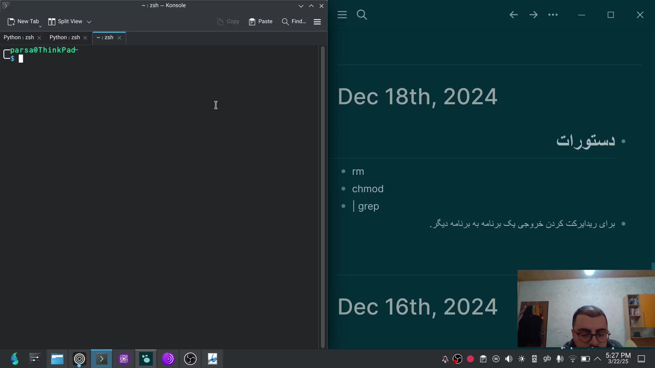Go back with left arrow icon

coord(513,15)
